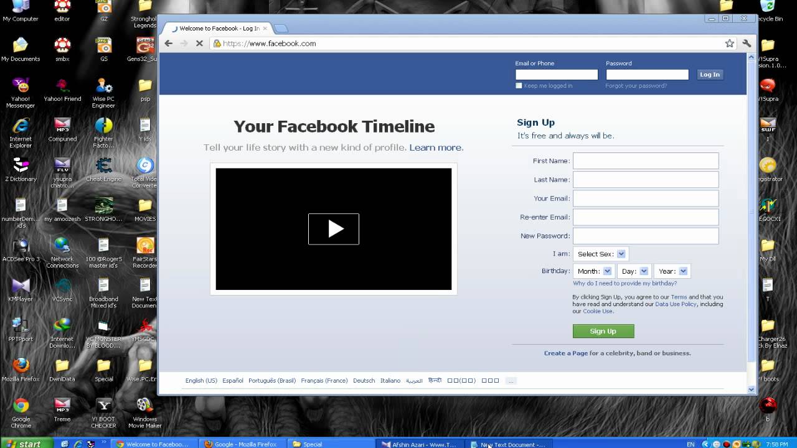
Task: Open My Computer desktop icon
Action: coord(21,11)
